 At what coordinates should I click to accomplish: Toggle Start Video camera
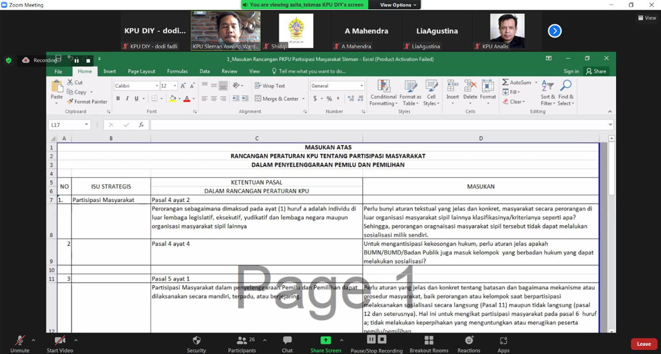(x=60, y=341)
